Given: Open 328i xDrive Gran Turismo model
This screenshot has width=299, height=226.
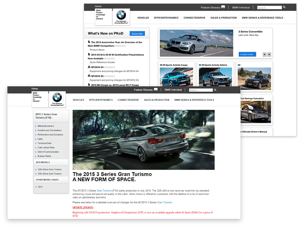Looking at the screenshot, I should point(49,169).
